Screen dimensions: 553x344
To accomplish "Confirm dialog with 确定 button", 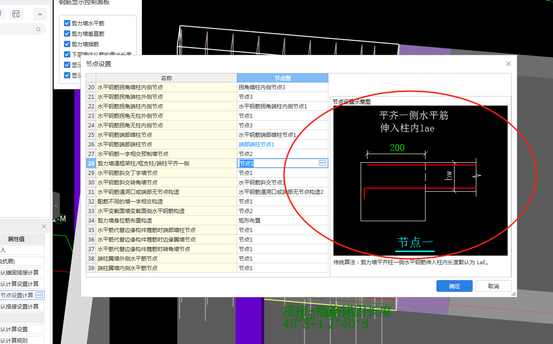I will click(x=455, y=286).
